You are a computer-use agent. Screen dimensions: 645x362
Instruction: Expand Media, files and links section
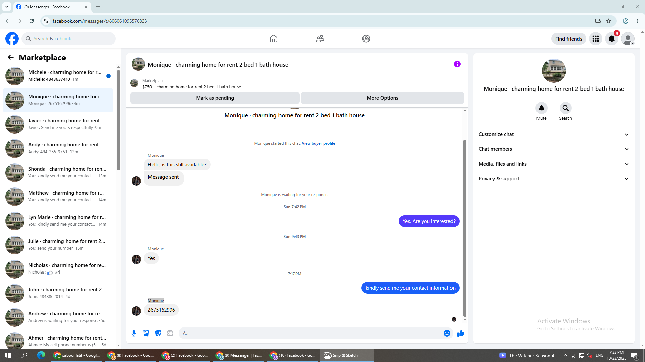point(553,164)
